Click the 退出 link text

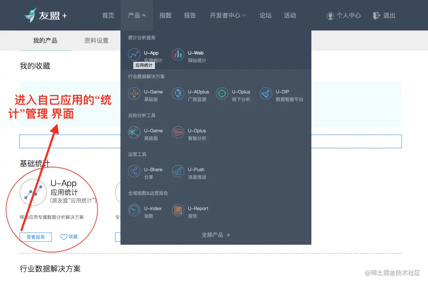click(x=389, y=16)
